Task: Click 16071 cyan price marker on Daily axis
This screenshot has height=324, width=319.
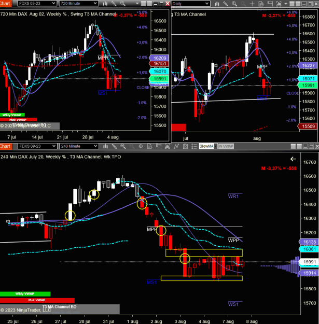Action: coord(308,79)
